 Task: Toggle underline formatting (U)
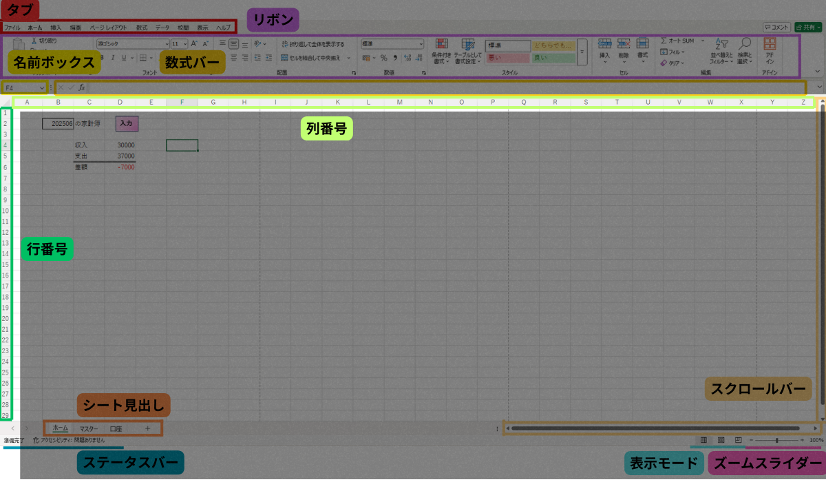click(123, 58)
